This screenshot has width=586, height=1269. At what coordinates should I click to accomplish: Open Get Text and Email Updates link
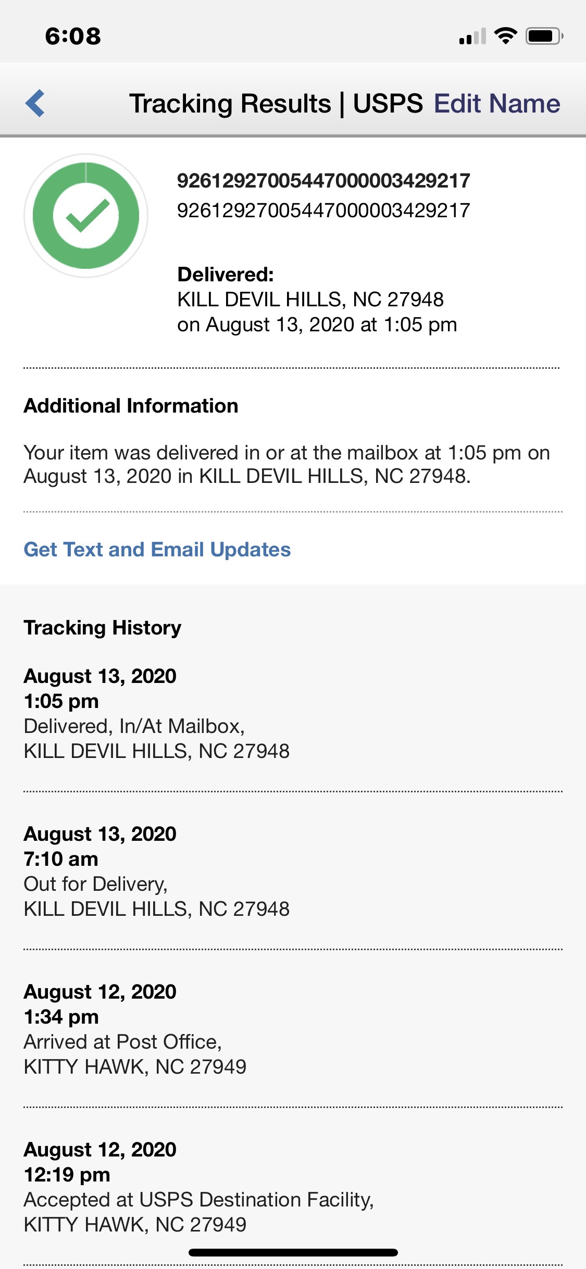[157, 550]
